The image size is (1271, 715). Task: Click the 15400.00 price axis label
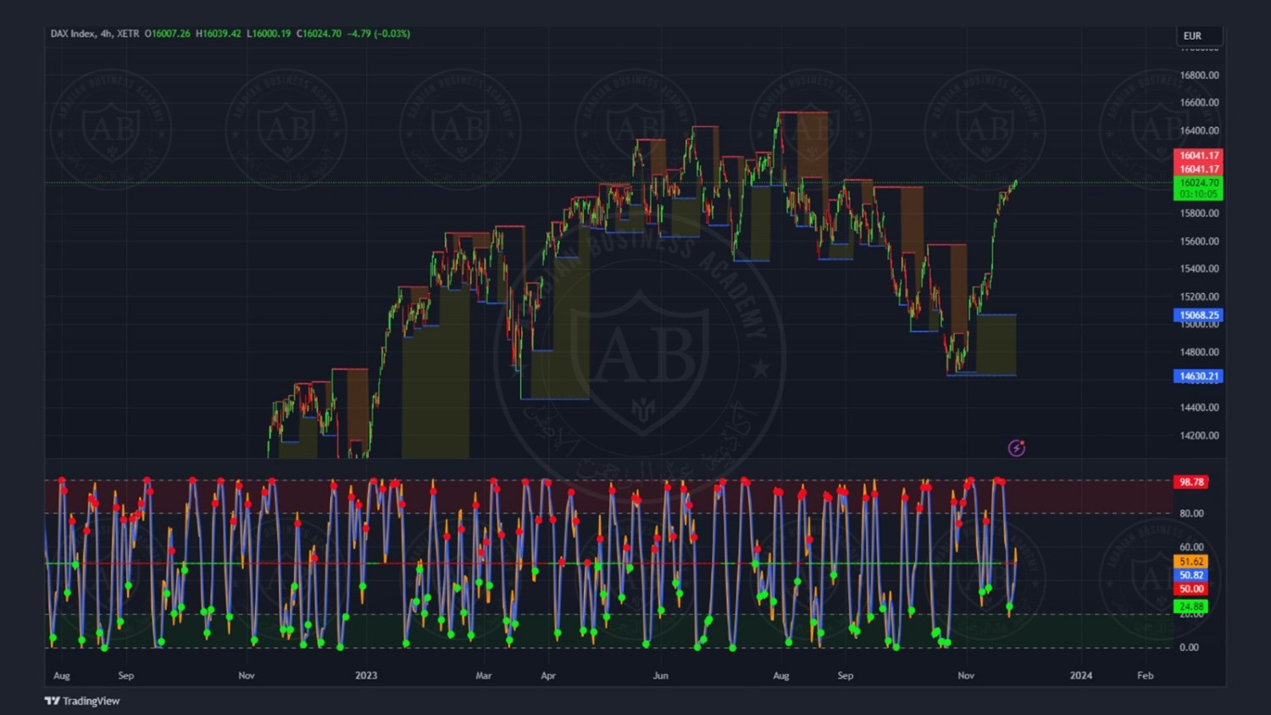coord(1199,269)
